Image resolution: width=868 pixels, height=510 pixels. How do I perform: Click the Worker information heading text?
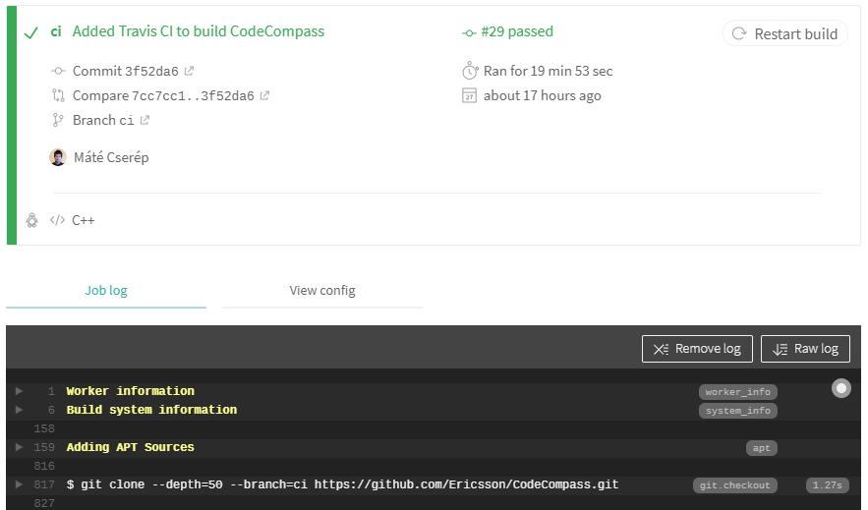pos(130,391)
